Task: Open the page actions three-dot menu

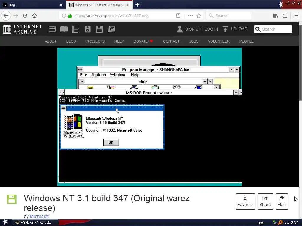Action: pos(190,16)
